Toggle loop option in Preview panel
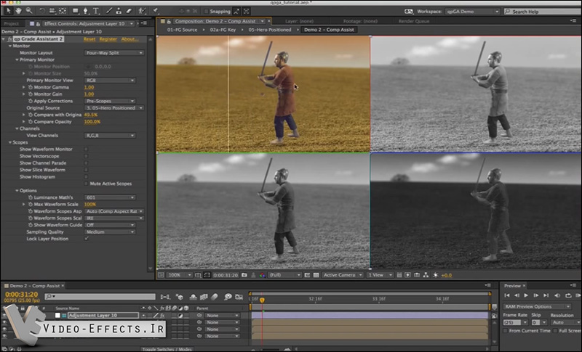582x352 pixels. click(x=568, y=295)
